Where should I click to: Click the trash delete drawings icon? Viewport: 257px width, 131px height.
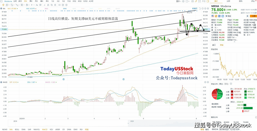click(55, 5)
